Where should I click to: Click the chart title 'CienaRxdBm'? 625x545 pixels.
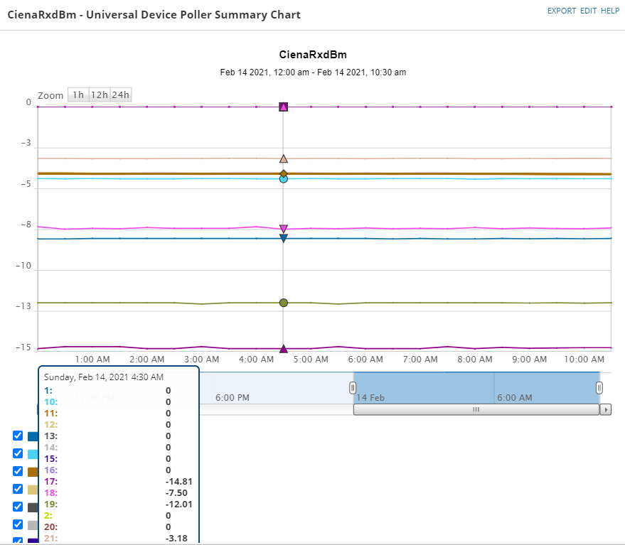(x=313, y=55)
